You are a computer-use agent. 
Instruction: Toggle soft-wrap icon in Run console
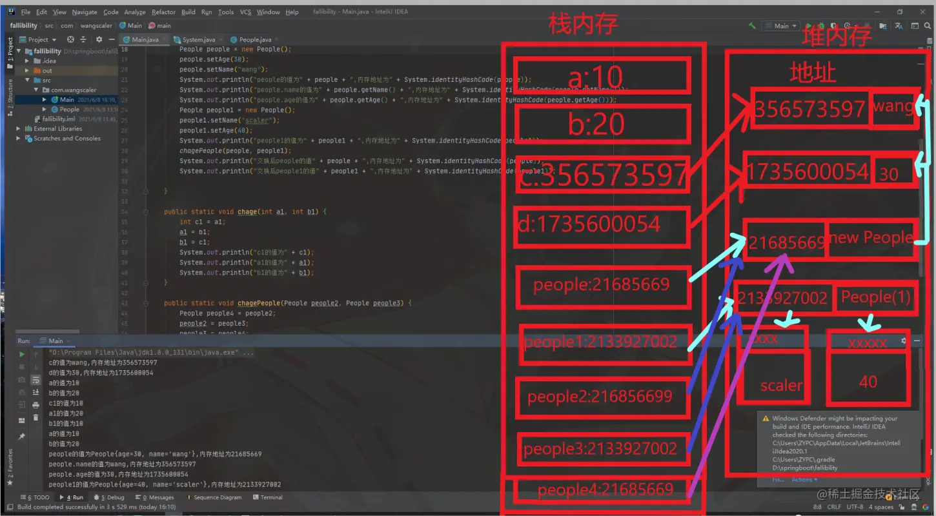coord(36,380)
